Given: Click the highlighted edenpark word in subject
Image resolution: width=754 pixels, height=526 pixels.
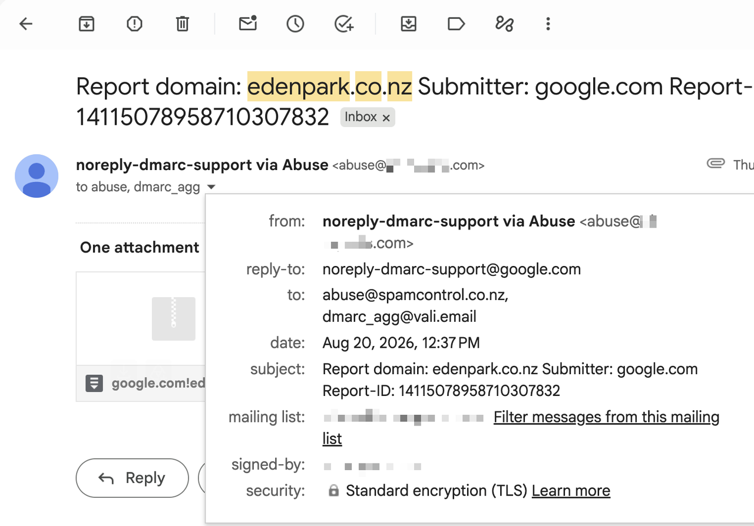Looking at the screenshot, I should pyautogui.click(x=299, y=87).
